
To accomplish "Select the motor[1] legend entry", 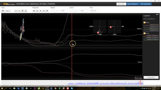I will (151, 24).
